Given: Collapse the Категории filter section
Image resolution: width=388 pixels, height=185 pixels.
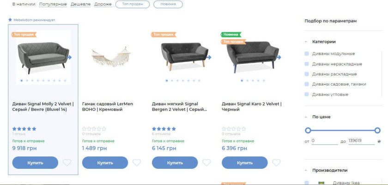Looking at the screenshot, I should 307,42.
